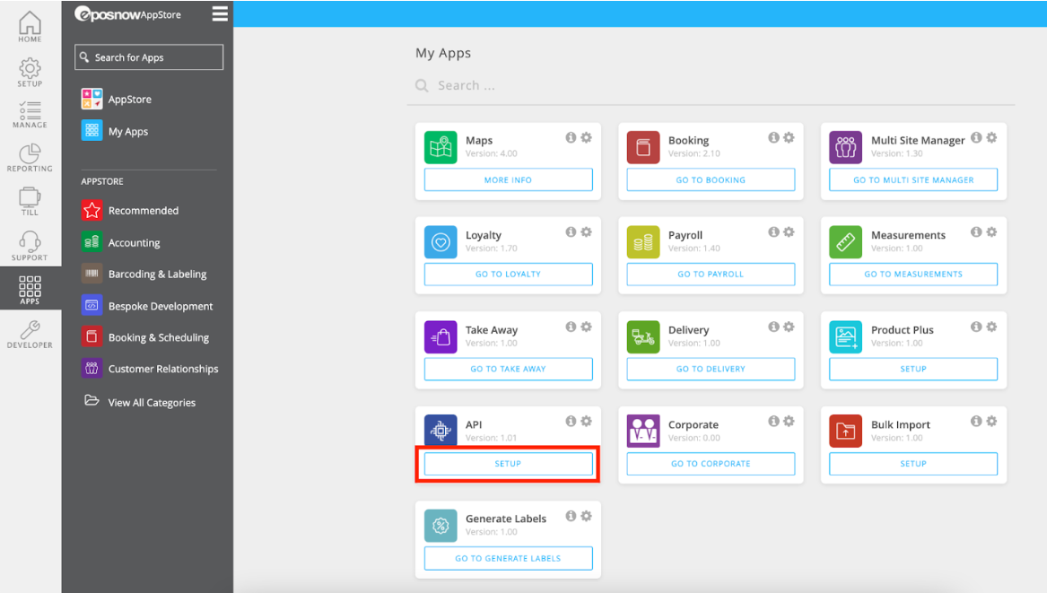
Task: Click the Support headset icon
Action: pyautogui.click(x=30, y=242)
